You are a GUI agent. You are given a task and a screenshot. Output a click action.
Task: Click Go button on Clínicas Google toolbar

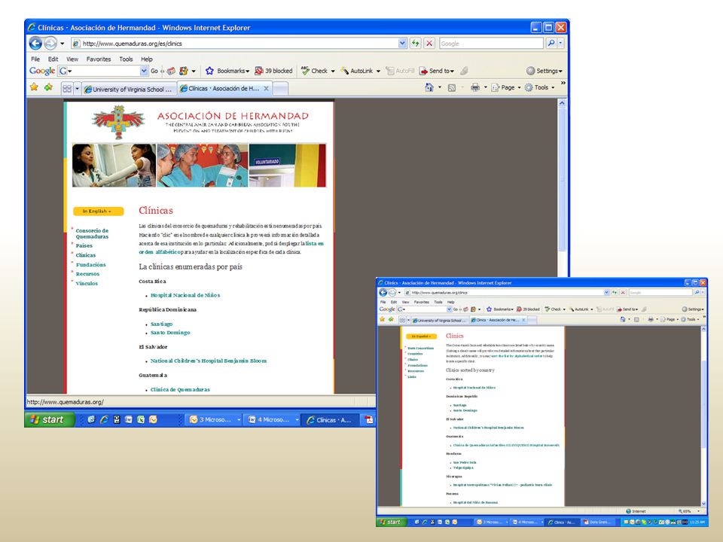coord(154,71)
